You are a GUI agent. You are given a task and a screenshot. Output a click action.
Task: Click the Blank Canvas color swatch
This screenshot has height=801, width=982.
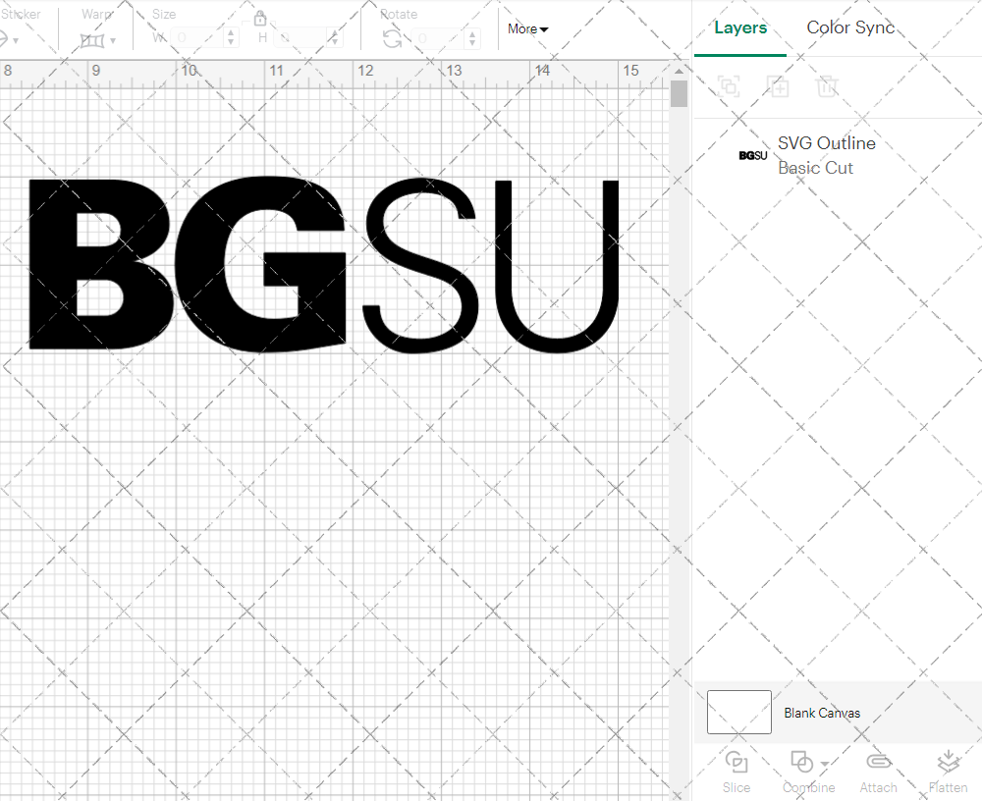738,713
